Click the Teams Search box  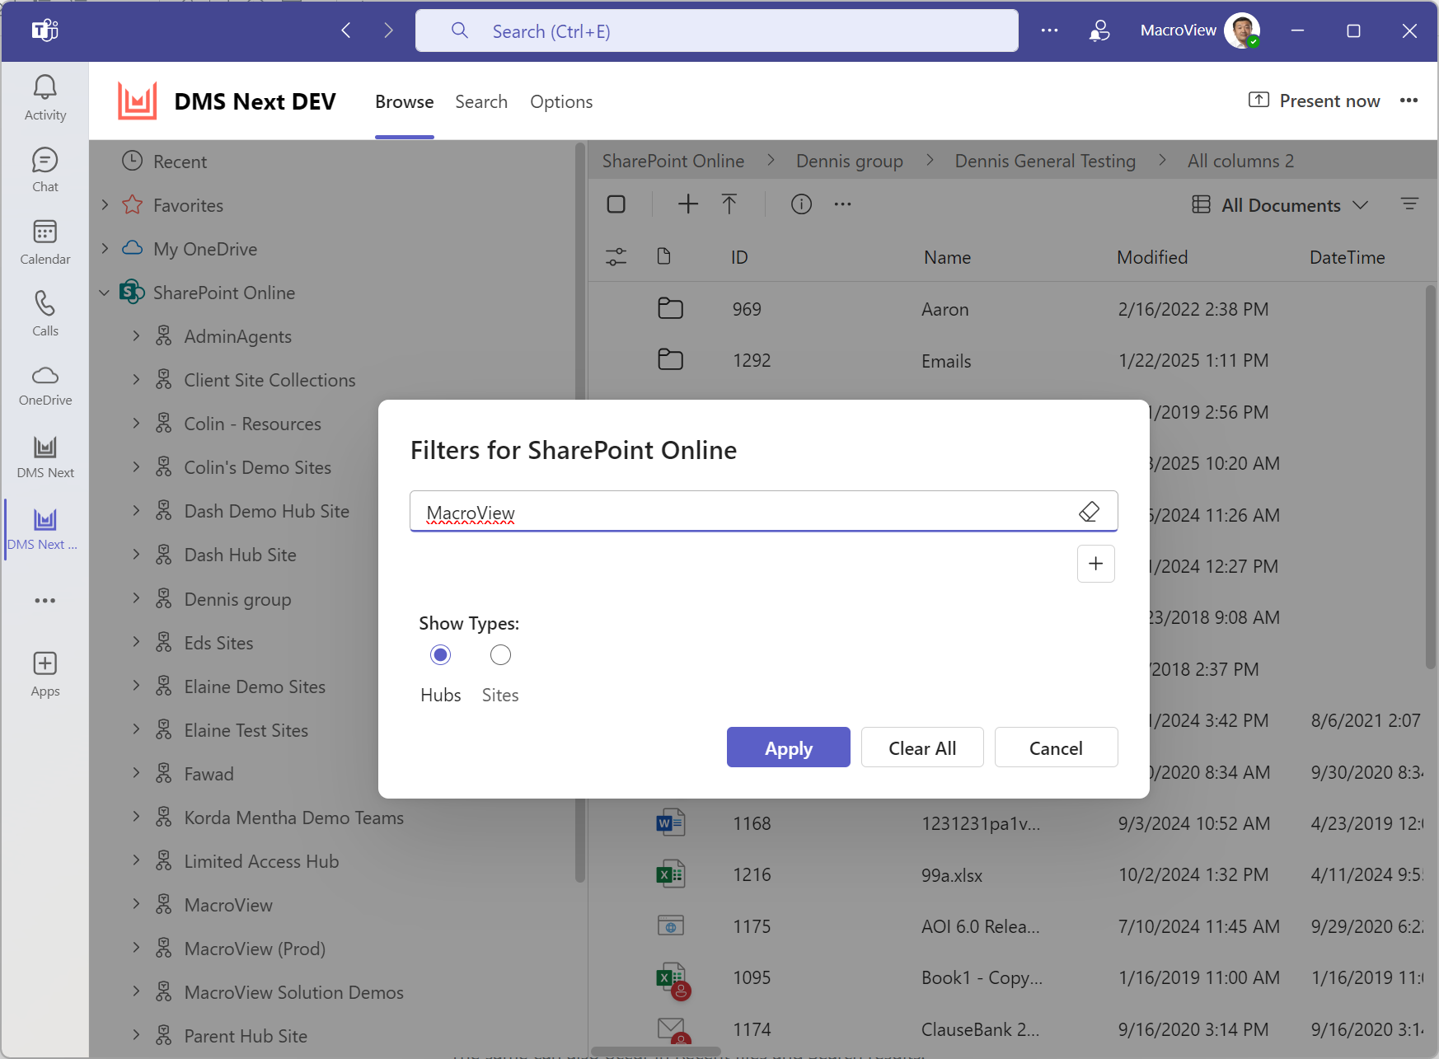point(716,31)
